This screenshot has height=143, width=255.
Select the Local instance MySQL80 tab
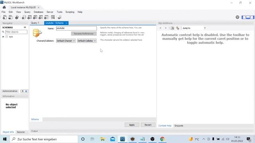coord(23,8)
